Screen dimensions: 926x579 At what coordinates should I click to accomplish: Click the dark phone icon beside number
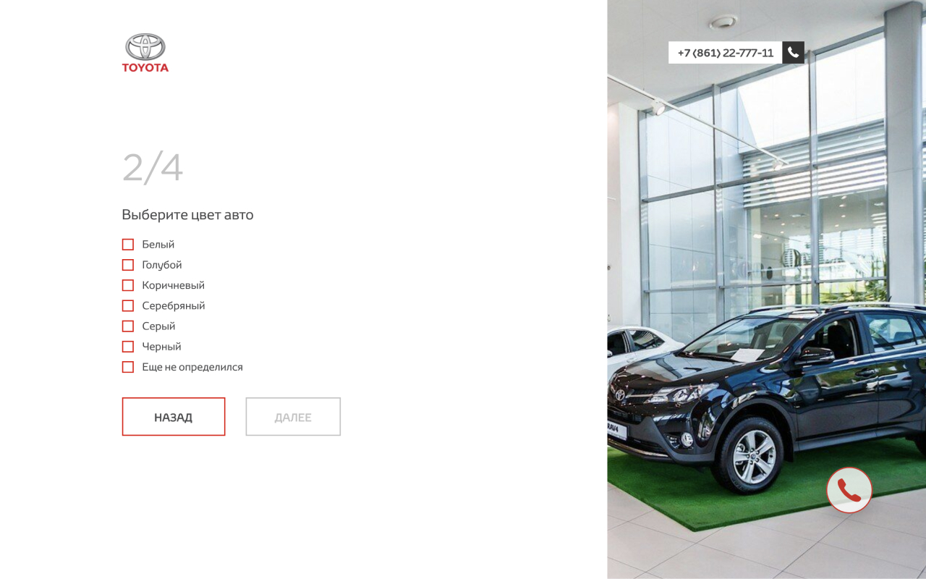point(793,52)
